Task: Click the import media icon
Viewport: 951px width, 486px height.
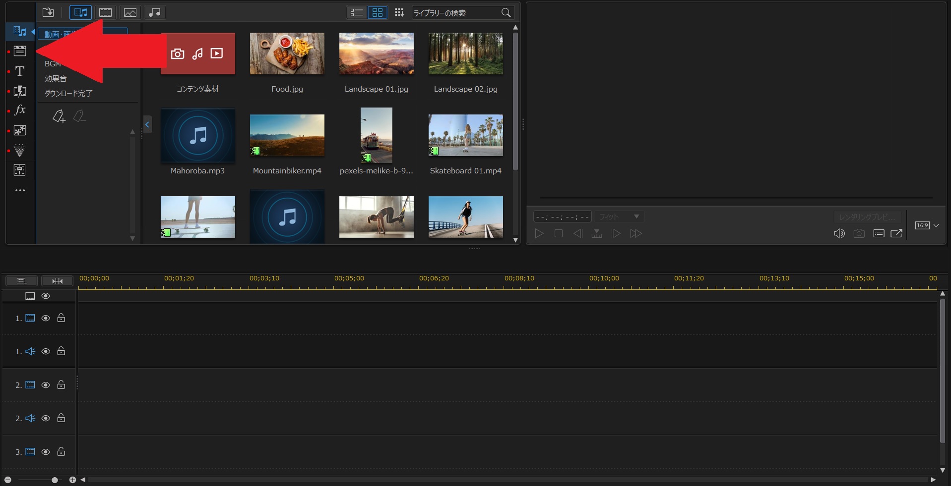Action: [x=48, y=12]
